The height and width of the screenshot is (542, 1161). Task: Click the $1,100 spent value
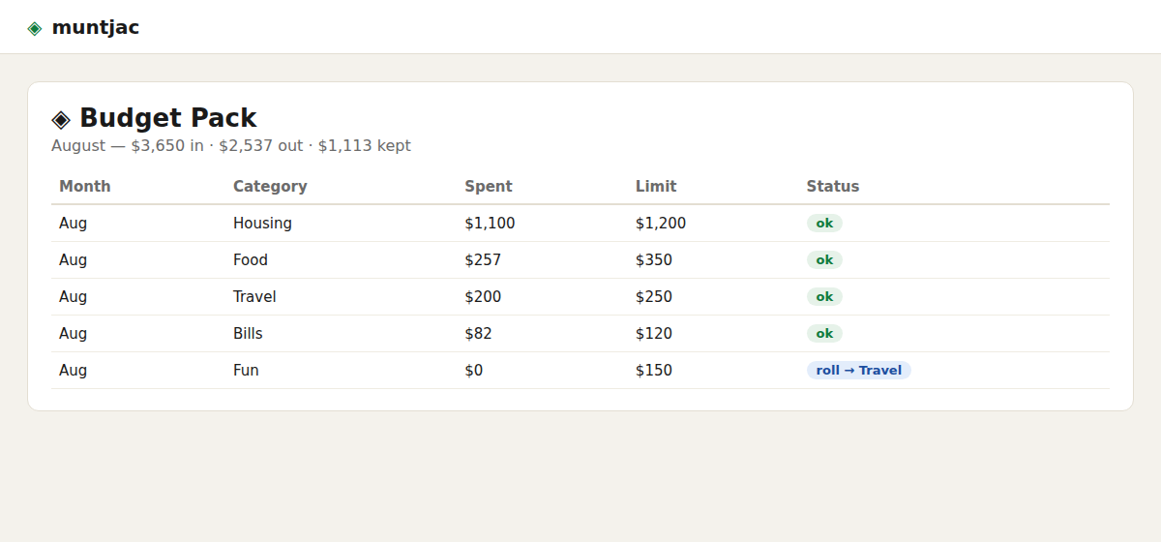[x=490, y=224]
